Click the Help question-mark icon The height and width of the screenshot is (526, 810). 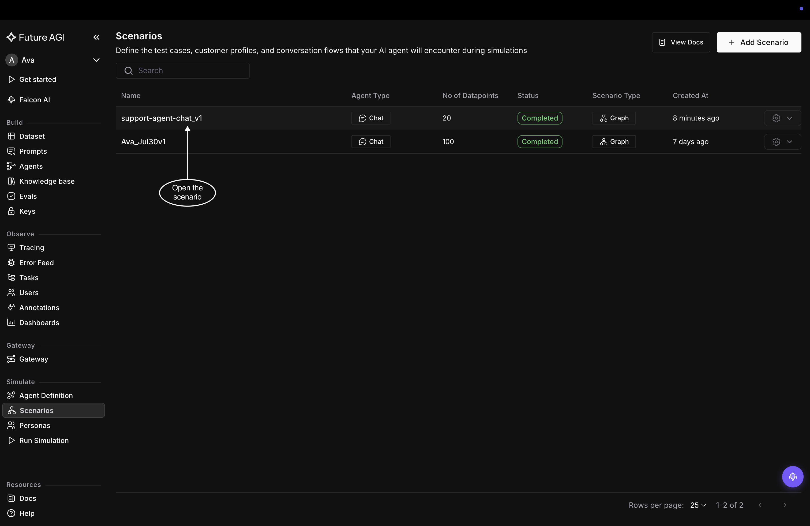[x=11, y=513]
